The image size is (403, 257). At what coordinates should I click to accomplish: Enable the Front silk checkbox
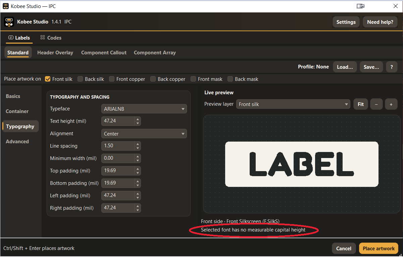(x=48, y=79)
